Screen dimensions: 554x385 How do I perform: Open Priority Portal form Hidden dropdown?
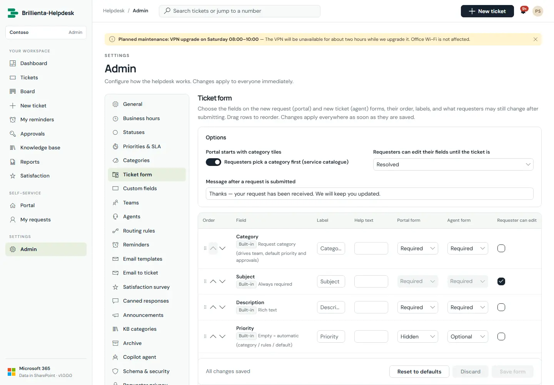(x=417, y=336)
